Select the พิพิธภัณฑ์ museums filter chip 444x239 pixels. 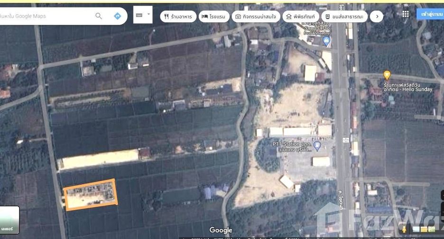[300, 17]
